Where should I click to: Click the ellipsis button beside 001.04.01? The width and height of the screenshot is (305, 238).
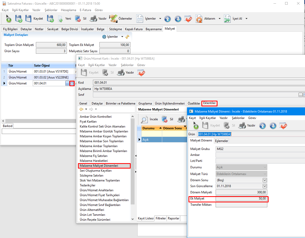pos(67,83)
